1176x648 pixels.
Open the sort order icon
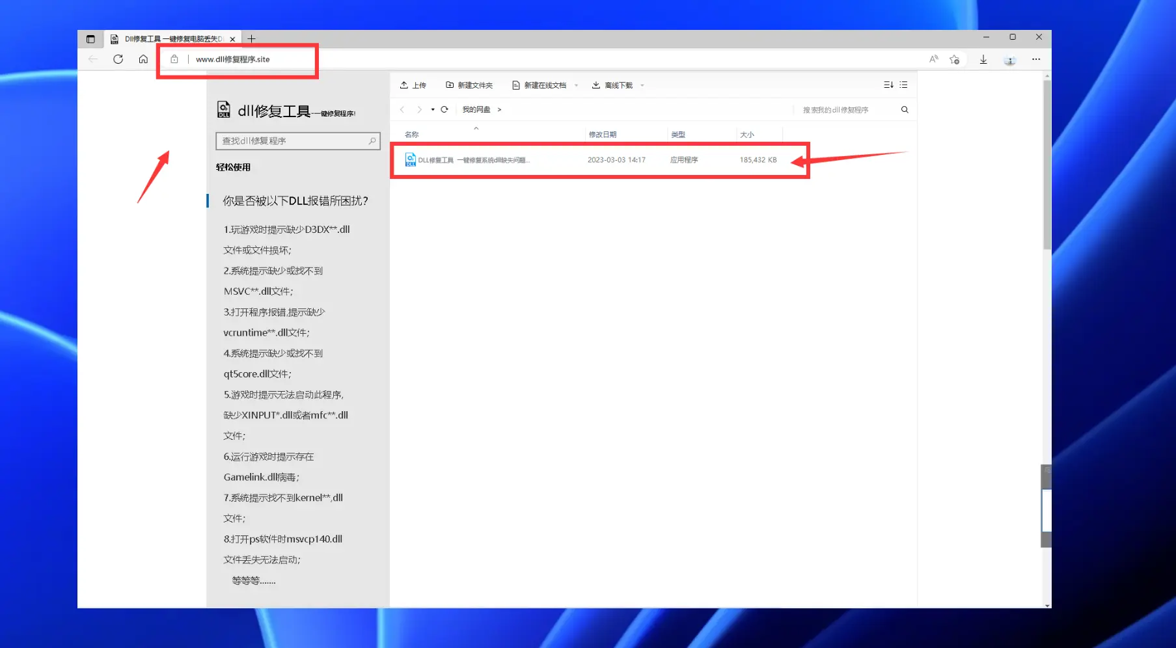coord(888,85)
